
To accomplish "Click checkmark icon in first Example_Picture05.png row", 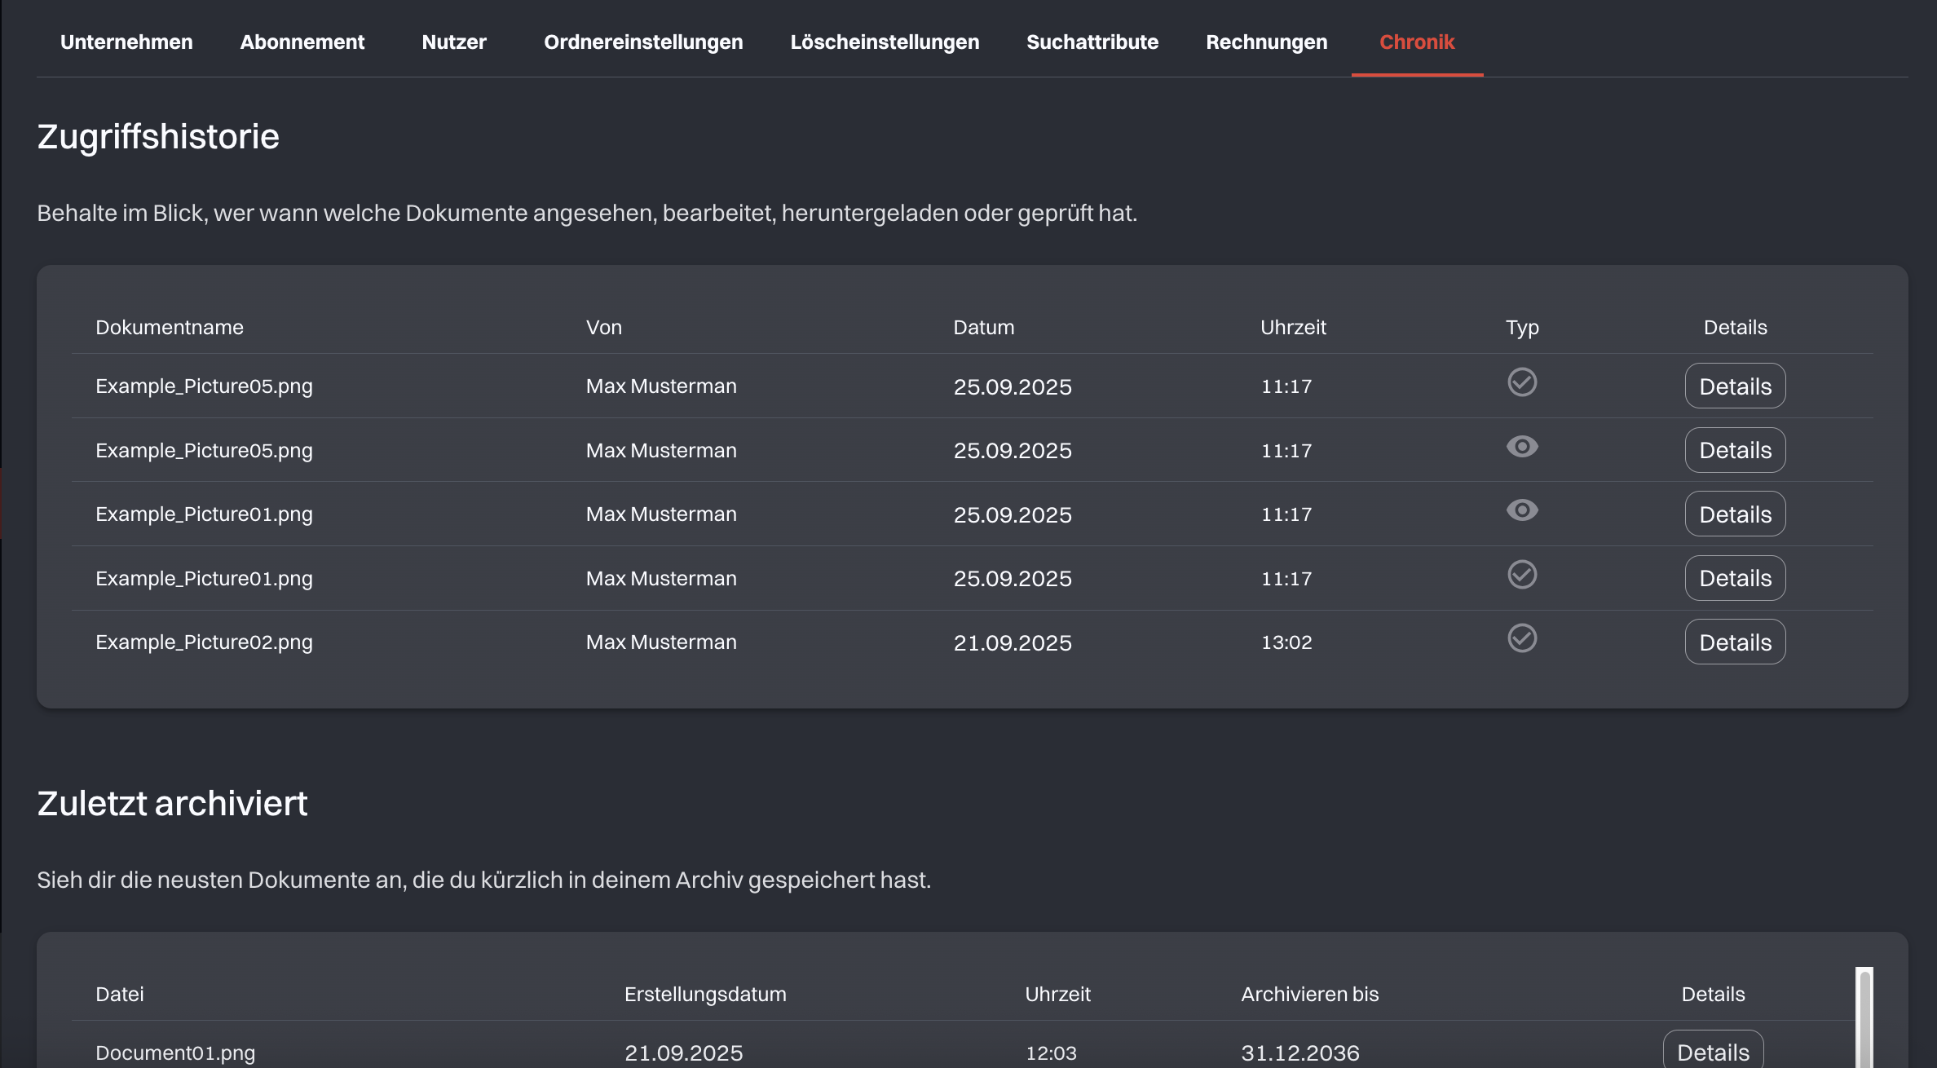I will (x=1521, y=382).
